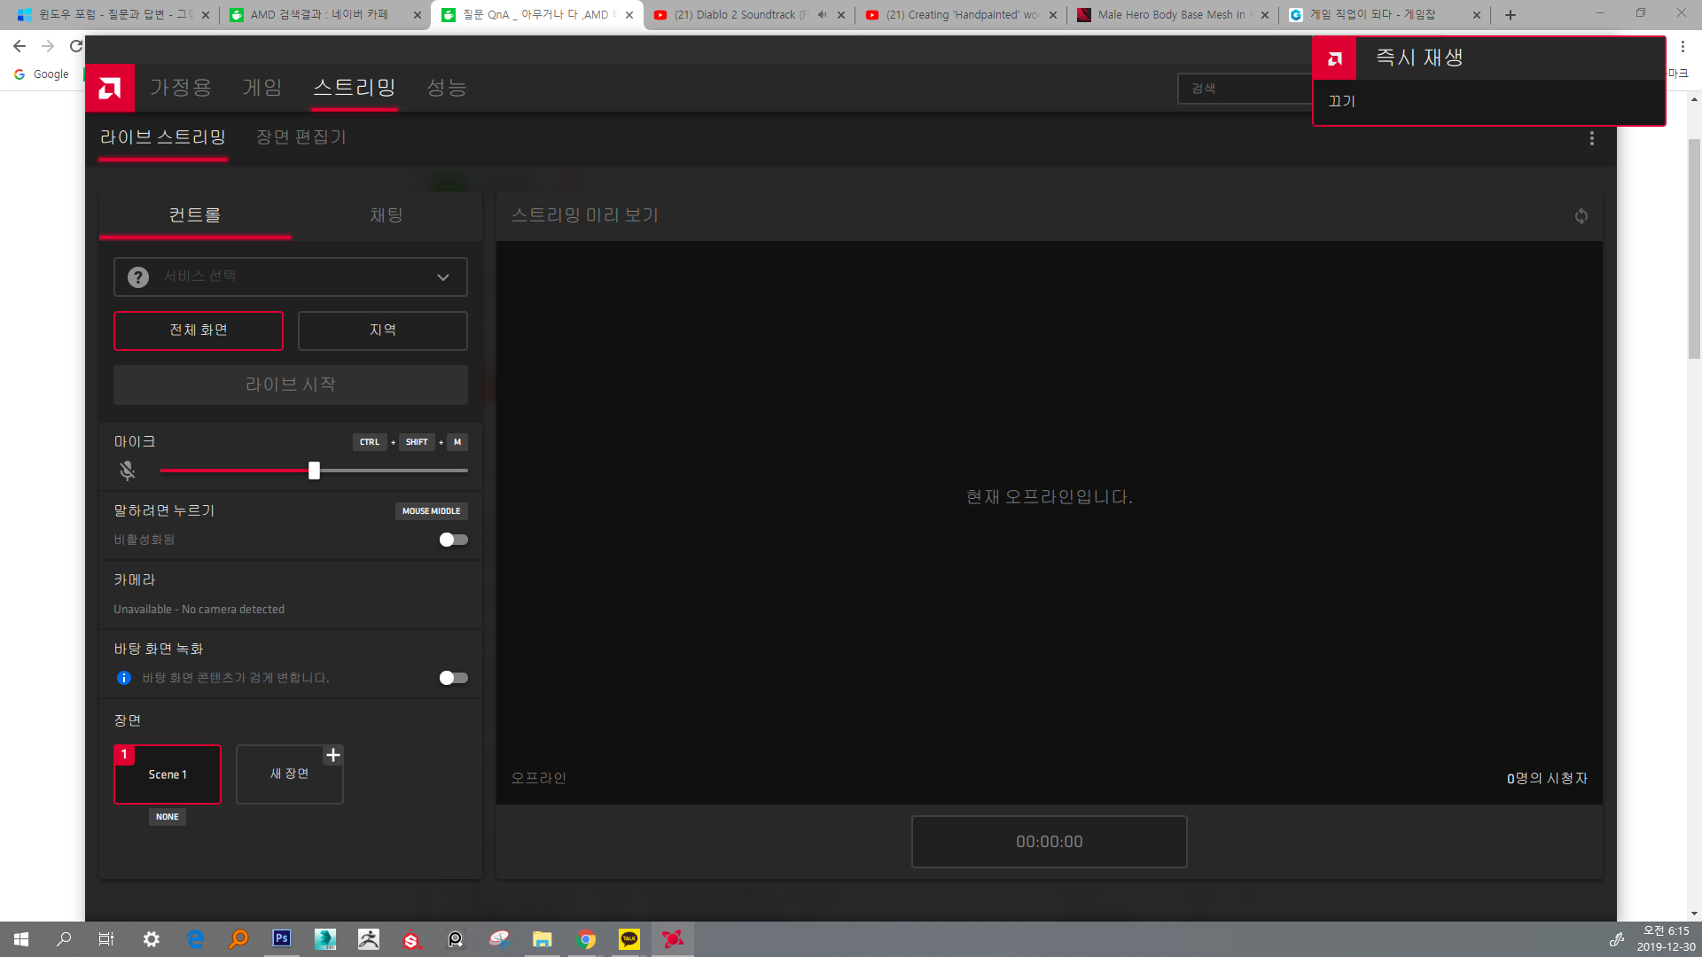Screen dimensions: 1702x957
Task: Switch to 가정용 tab
Action: coord(181,88)
